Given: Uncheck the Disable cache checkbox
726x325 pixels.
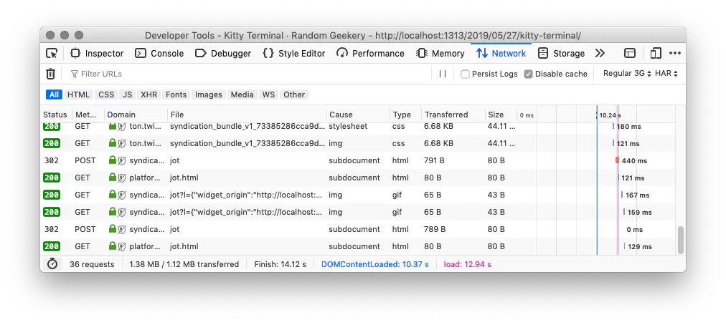Looking at the screenshot, I should [529, 74].
